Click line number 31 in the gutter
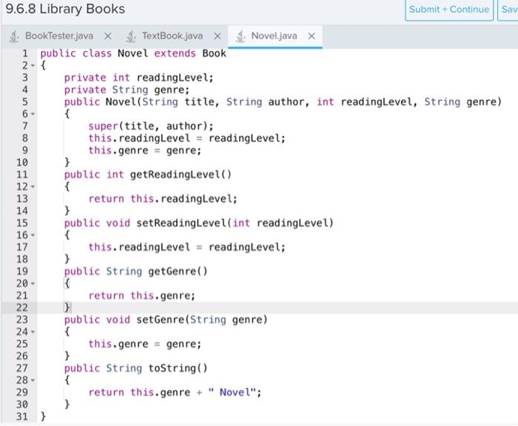Viewport: 518px width, 426px height. click(x=21, y=416)
